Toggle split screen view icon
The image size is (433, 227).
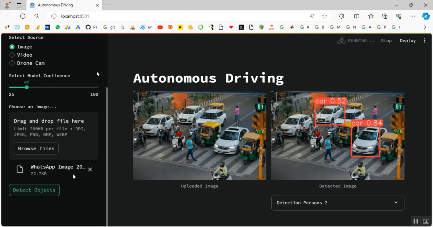click(x=357, y=16)
